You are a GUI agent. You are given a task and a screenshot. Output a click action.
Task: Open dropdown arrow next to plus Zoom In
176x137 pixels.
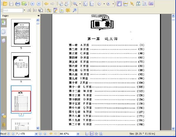[x=113, y=4]
